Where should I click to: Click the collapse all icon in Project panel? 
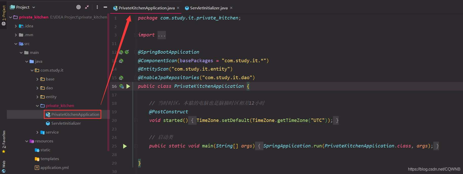87,7
